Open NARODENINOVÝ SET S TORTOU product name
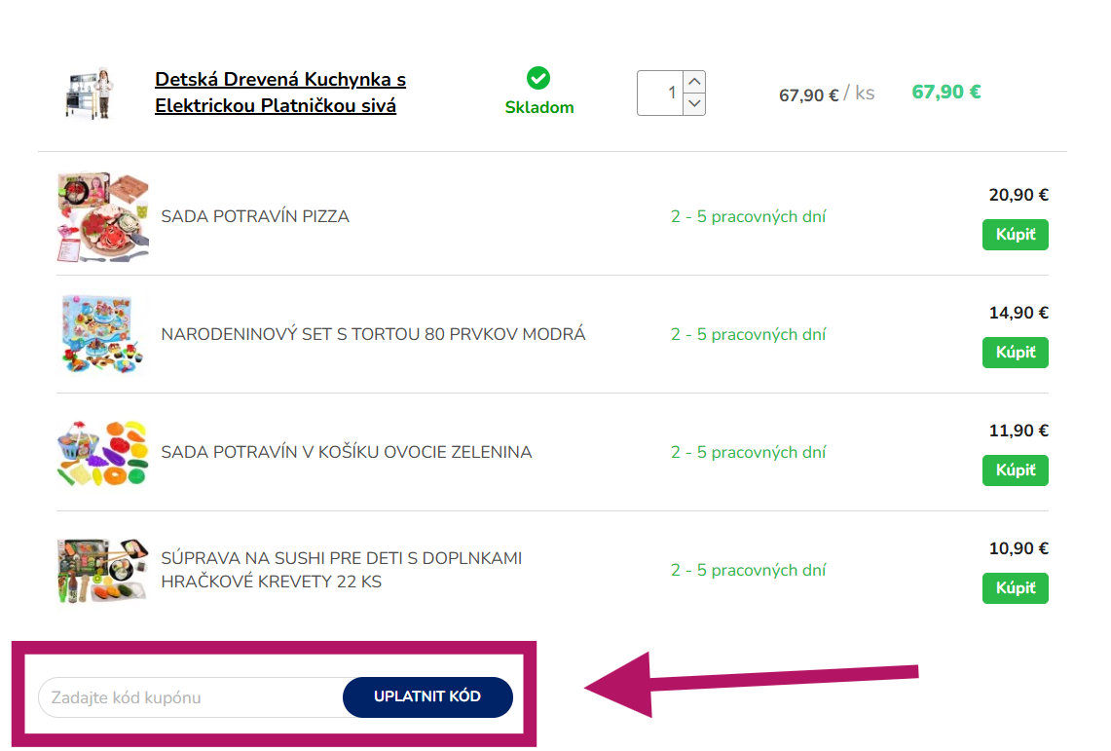The image size is (1111, 751). tap(373, 334)
